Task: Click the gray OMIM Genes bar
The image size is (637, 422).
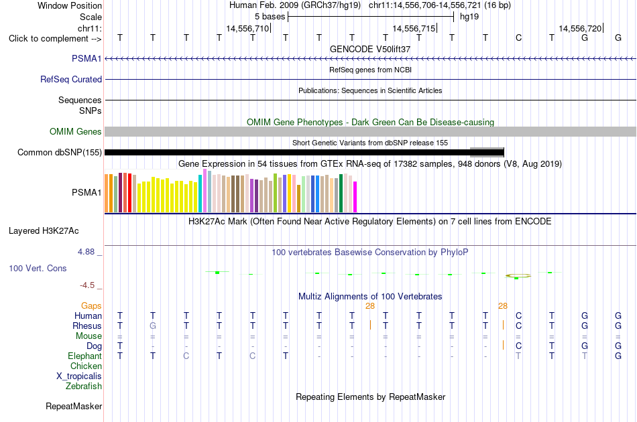Action: (x=370, y=131)
